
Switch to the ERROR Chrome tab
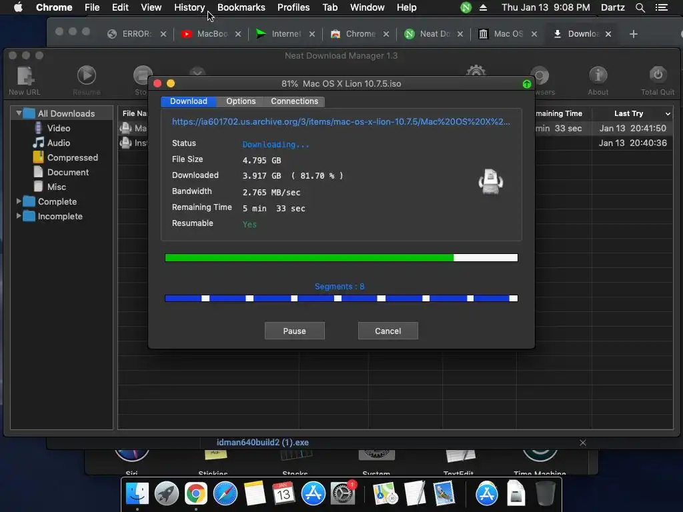point(136,34)
